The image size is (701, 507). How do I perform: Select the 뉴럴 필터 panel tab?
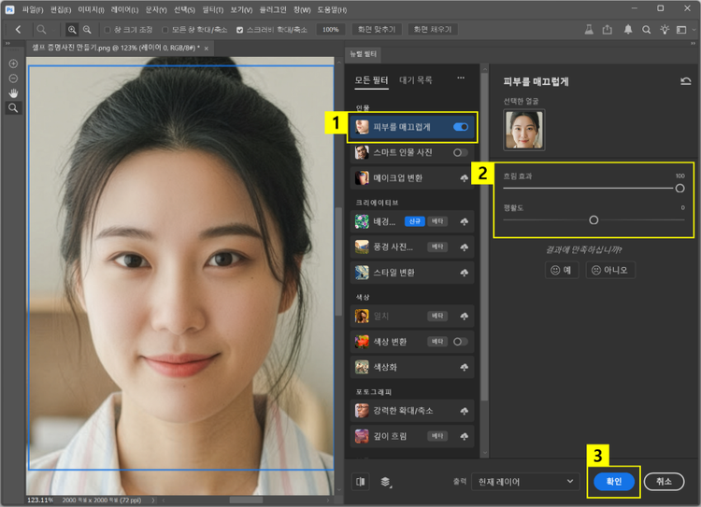363,54
